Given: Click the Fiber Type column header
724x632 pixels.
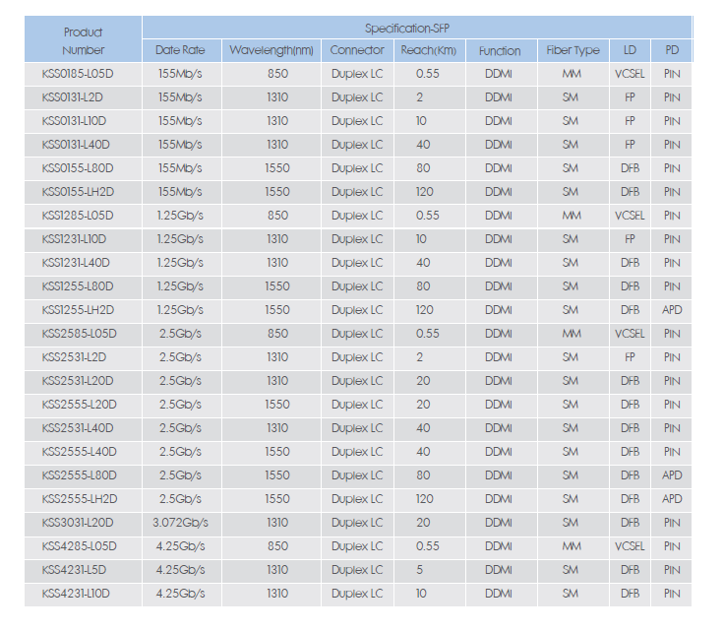Looking at the screenshot, I should pyautogui.click(x=573, y=50).
